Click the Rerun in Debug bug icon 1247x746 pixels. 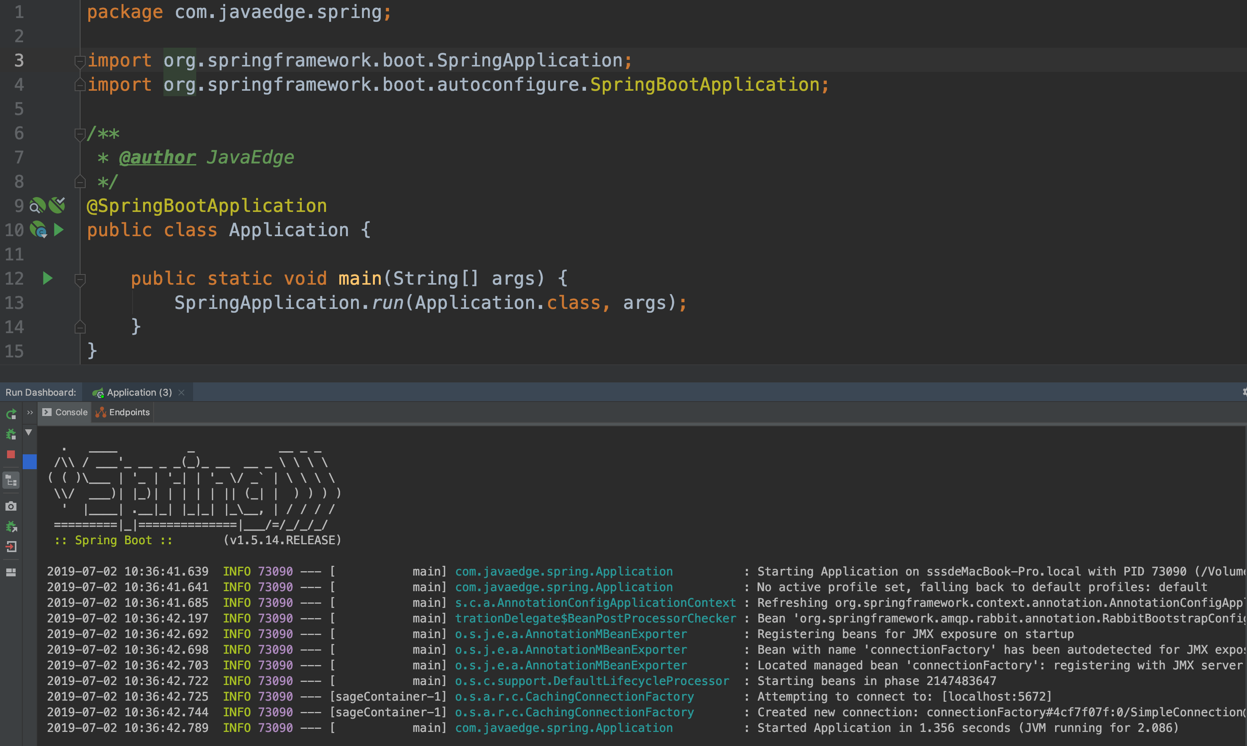[x=11, y=434]
